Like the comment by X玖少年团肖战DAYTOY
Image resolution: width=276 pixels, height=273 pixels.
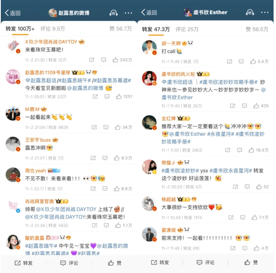click(115, 60)
